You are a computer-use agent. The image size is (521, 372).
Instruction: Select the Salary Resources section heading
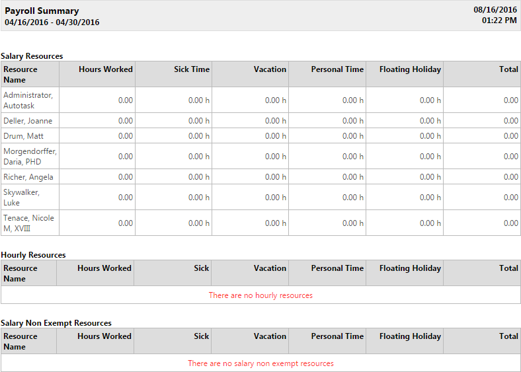(32, 56)
